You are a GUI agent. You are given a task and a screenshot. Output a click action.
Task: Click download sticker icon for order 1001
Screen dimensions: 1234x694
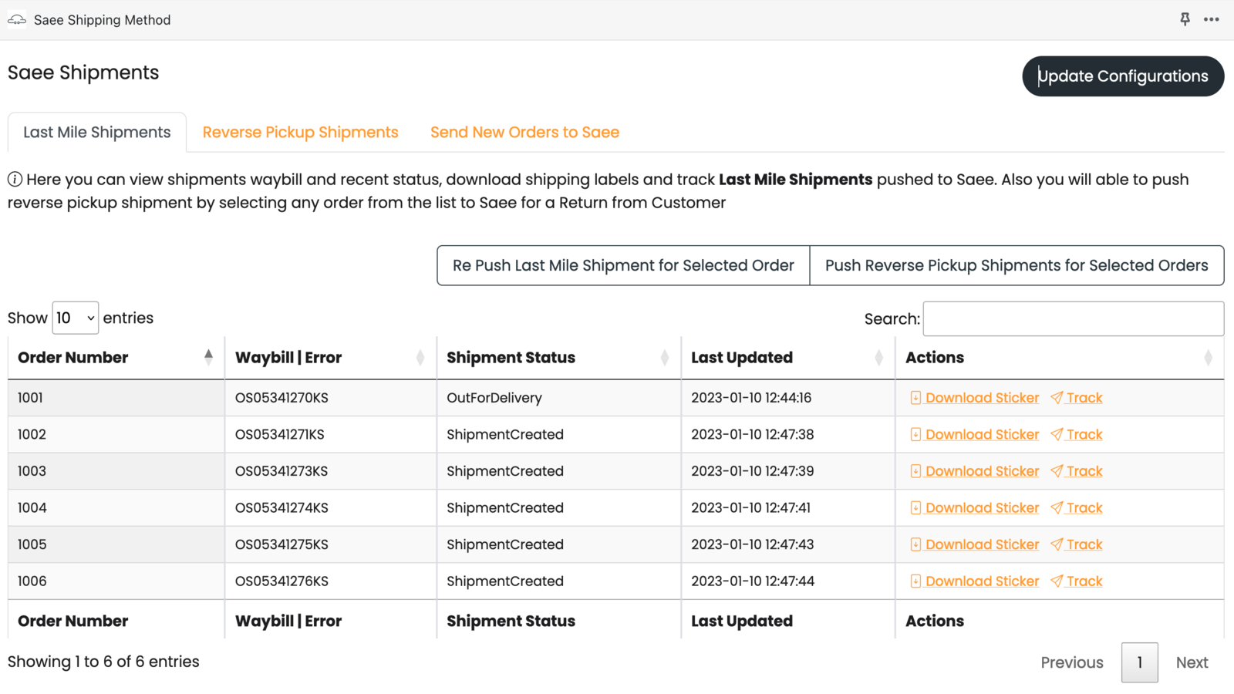point(915,398)
